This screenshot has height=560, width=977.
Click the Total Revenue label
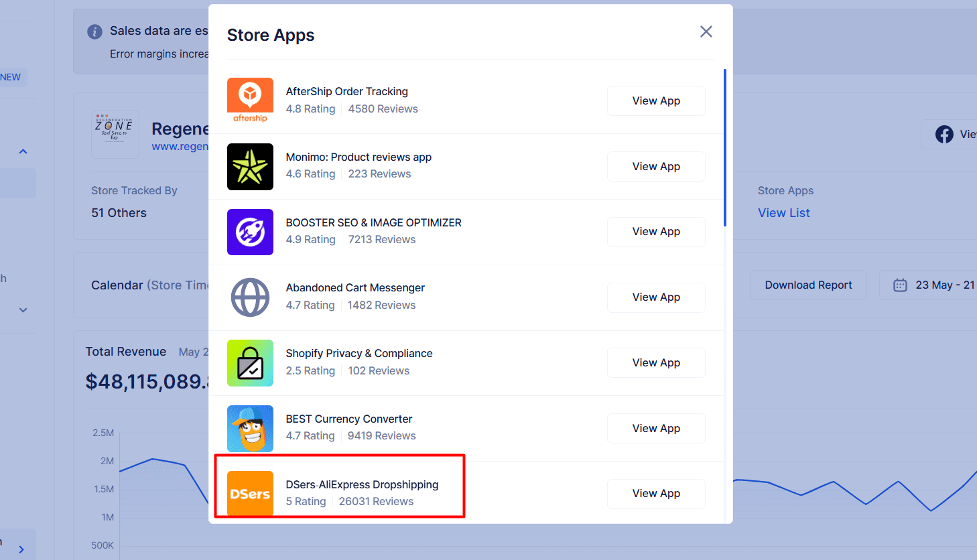coord(126,352)
